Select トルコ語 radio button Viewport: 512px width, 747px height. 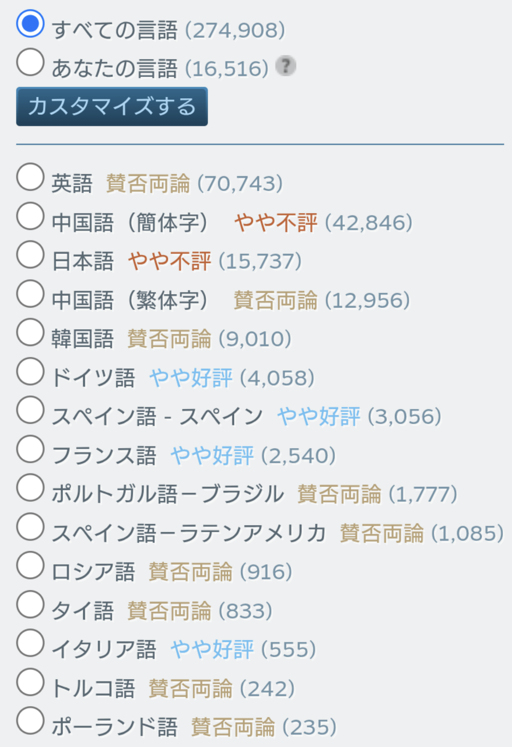(30, 682)
